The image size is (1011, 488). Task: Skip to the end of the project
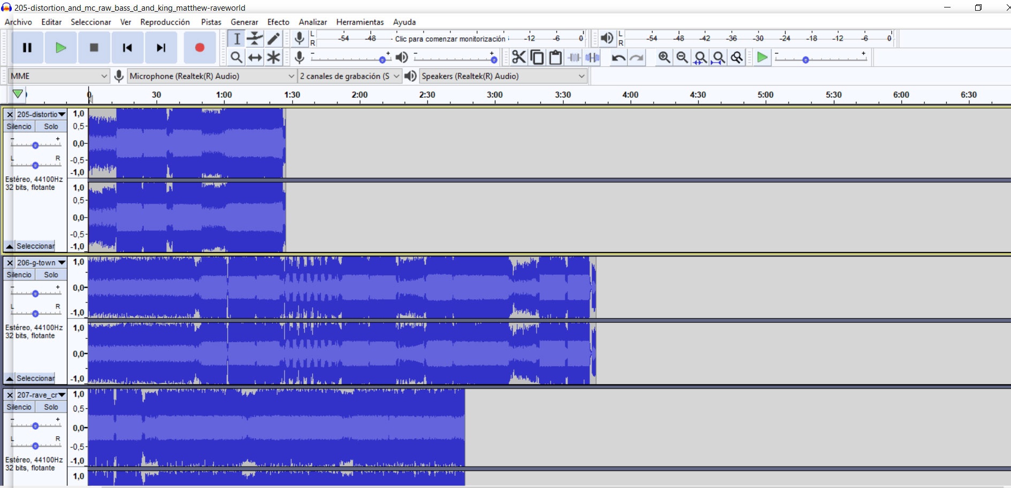(160, 48)
